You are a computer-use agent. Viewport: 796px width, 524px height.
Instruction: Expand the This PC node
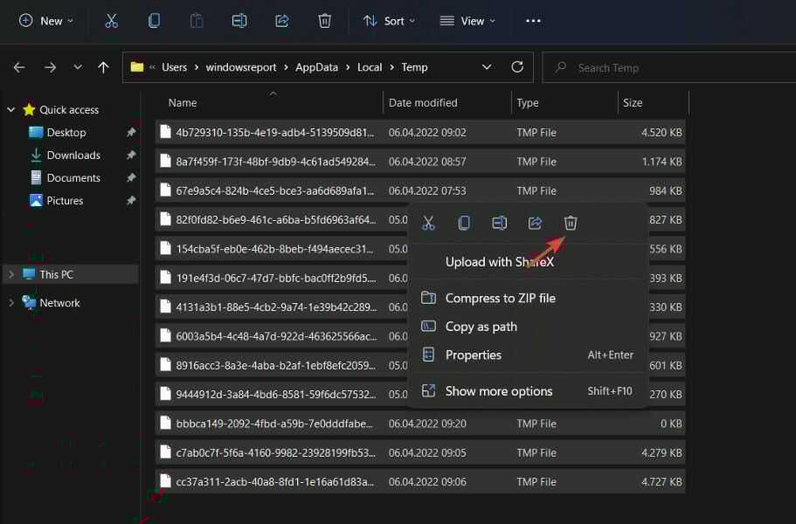(x=11, y=274)
